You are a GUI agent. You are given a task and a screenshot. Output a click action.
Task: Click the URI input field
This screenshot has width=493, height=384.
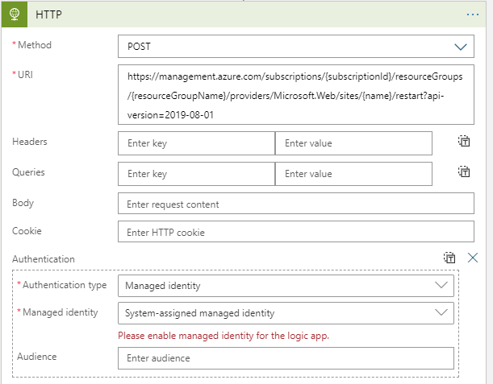coord(296,95)
